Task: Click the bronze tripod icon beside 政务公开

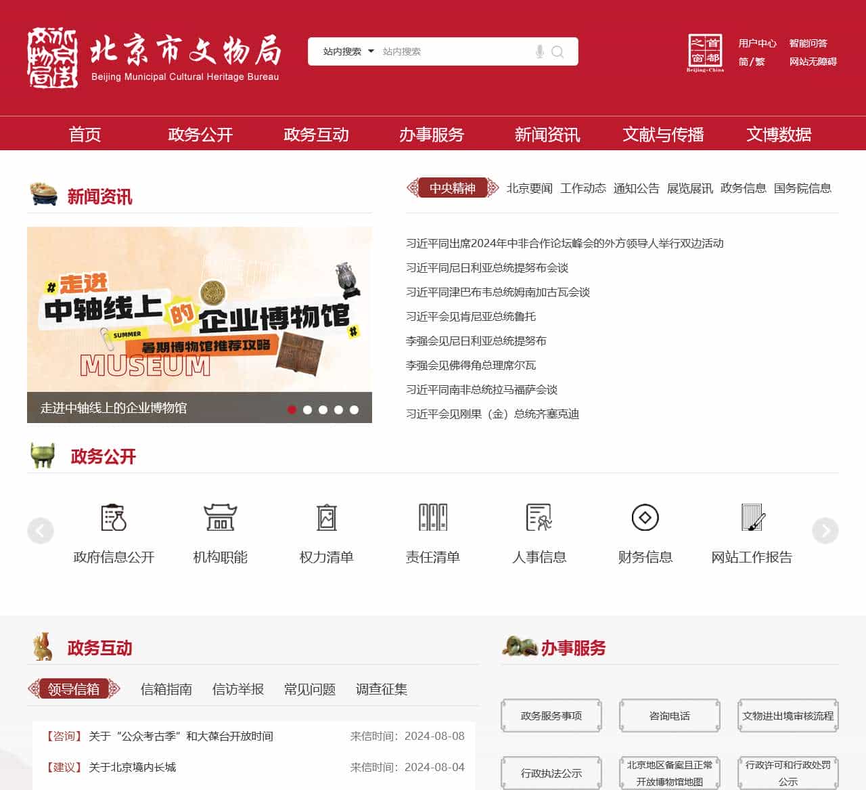Action: [x=43, y=456]
